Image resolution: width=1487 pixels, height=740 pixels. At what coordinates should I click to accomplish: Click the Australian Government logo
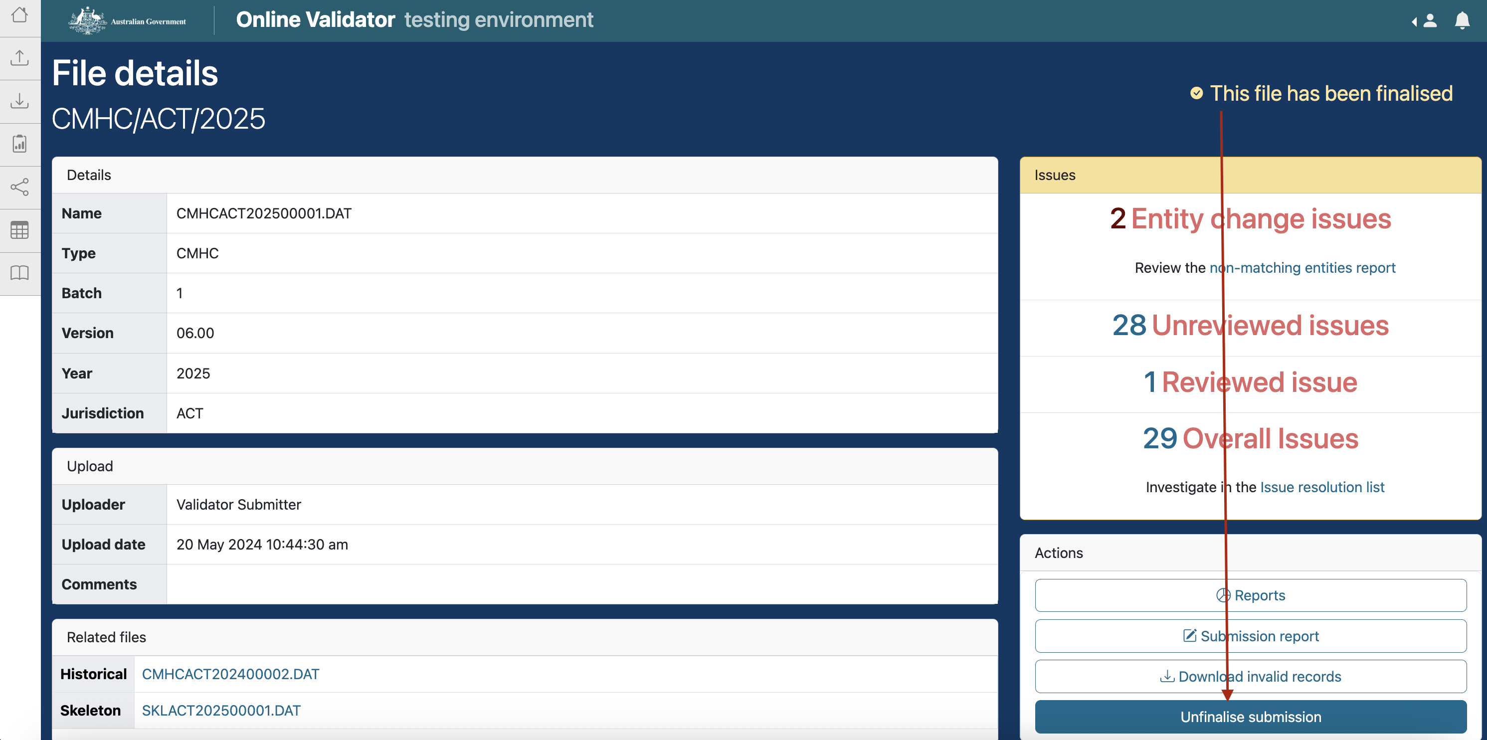click(128, 21)
